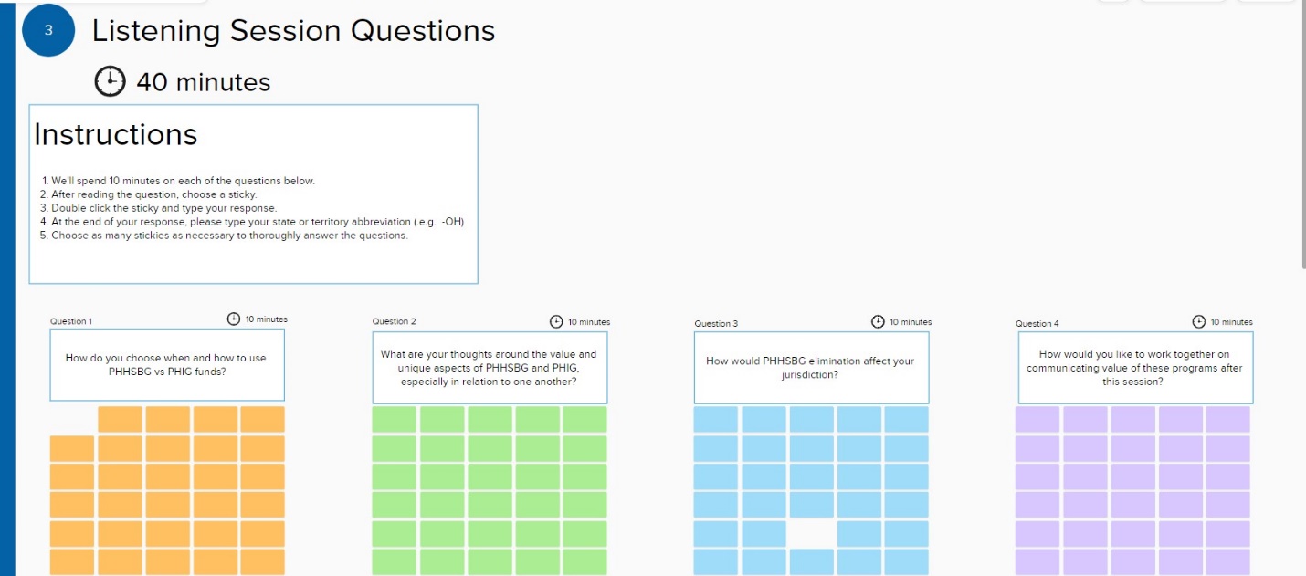Image resolution: width=1306 pixels, height=576 pixels.
Task: Click the Question 3 timer clock icon
Action: click(x=877, y=321)
